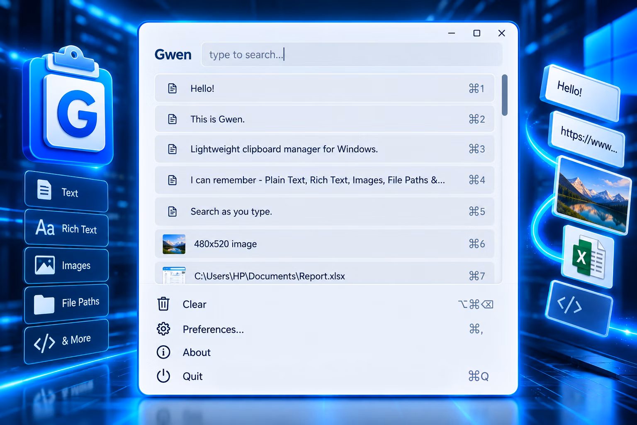The height and width of the screenshot is (425, 637).
Task: Click the info circle icon beside About
Action: (163, 352)
